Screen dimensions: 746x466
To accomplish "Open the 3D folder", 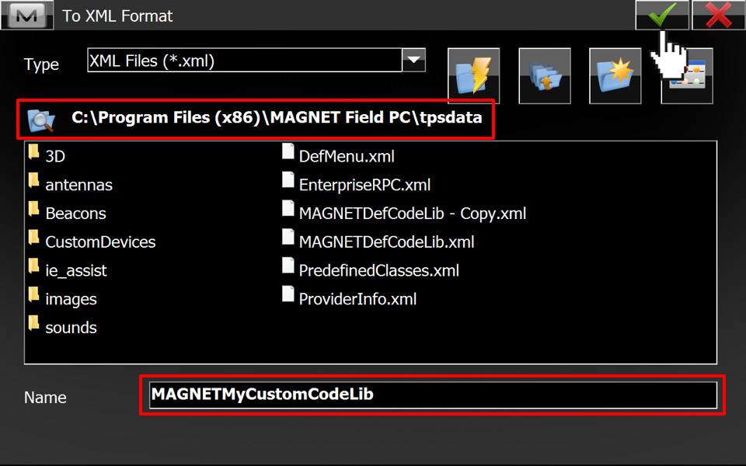I will 55,156.
